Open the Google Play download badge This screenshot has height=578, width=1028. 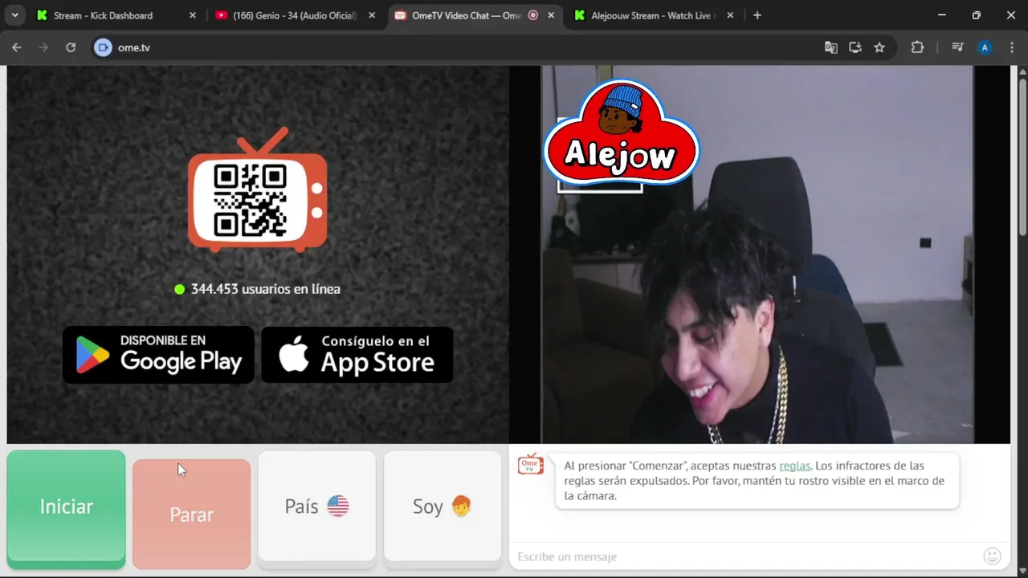tap(158, 354)
